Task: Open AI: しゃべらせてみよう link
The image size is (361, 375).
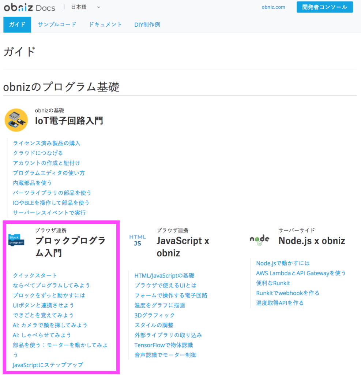Action: point(42,335)
